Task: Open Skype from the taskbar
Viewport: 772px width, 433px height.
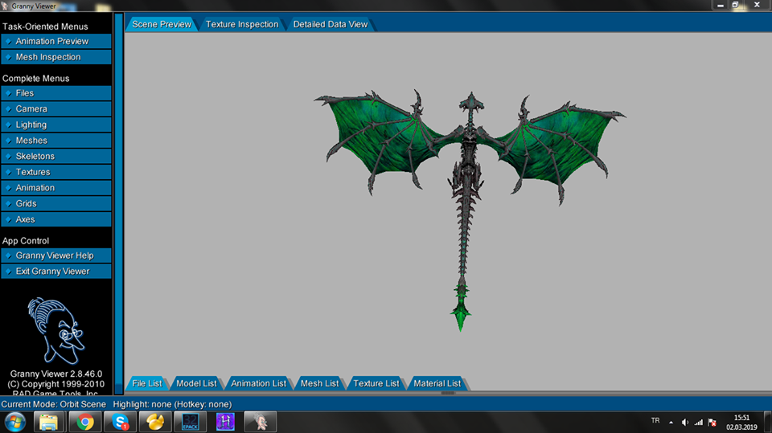Action: [x=120, y=423]
